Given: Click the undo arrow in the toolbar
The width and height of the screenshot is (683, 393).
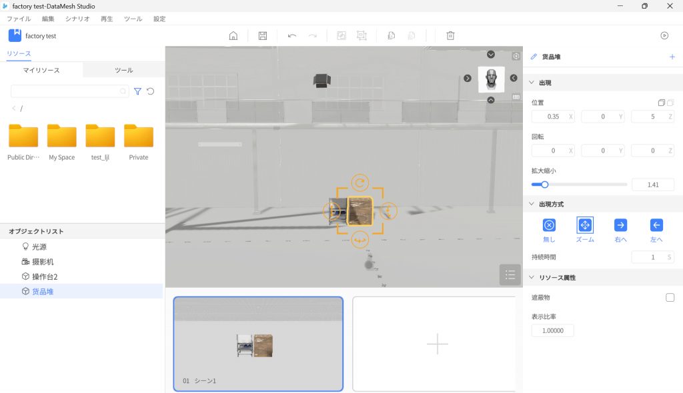Looking at the screenshot, I should click(x=292, y=35).
